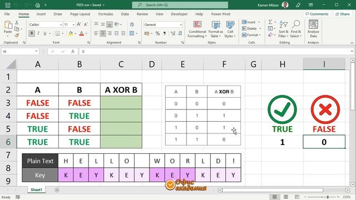The width and height of the screenshot is (356, 200).
Task: Open Cell Styles gallery
Action: click(230, 29)
